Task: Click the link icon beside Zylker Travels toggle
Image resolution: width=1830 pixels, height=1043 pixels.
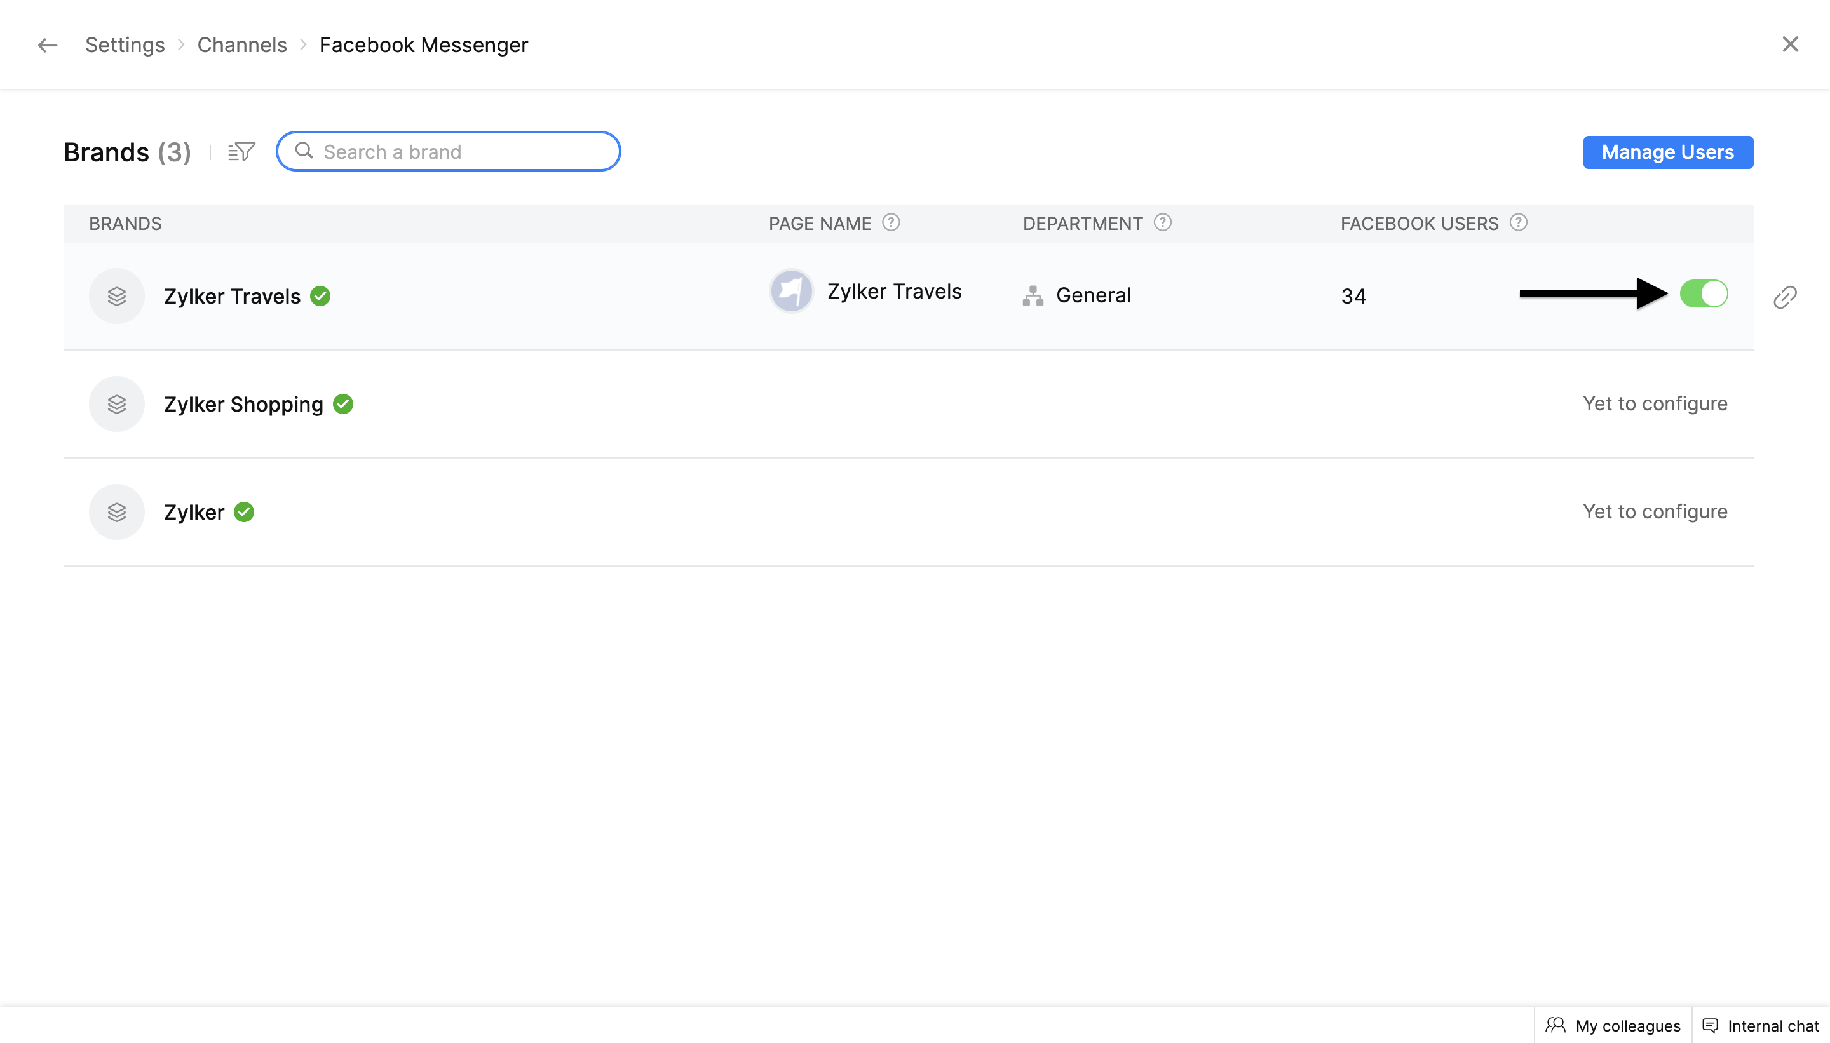Action: click(x=1785, y=297)
